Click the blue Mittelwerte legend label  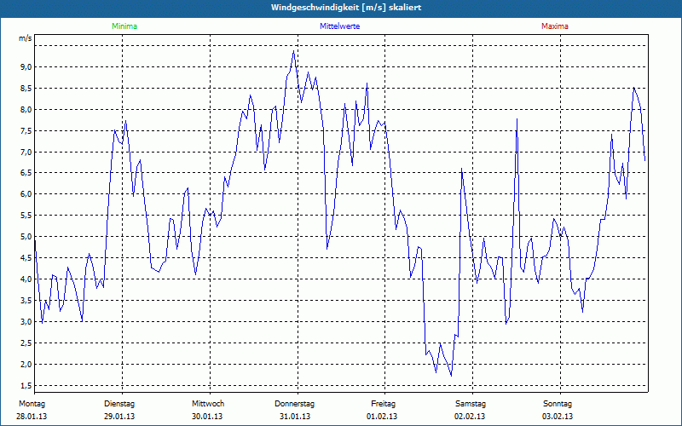click(x=339, y=26)
